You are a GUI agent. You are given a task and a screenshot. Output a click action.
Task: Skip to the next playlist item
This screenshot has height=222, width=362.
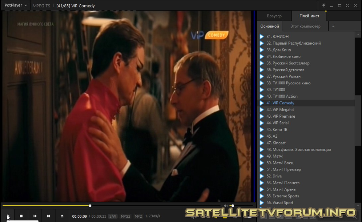click(48, 216)
